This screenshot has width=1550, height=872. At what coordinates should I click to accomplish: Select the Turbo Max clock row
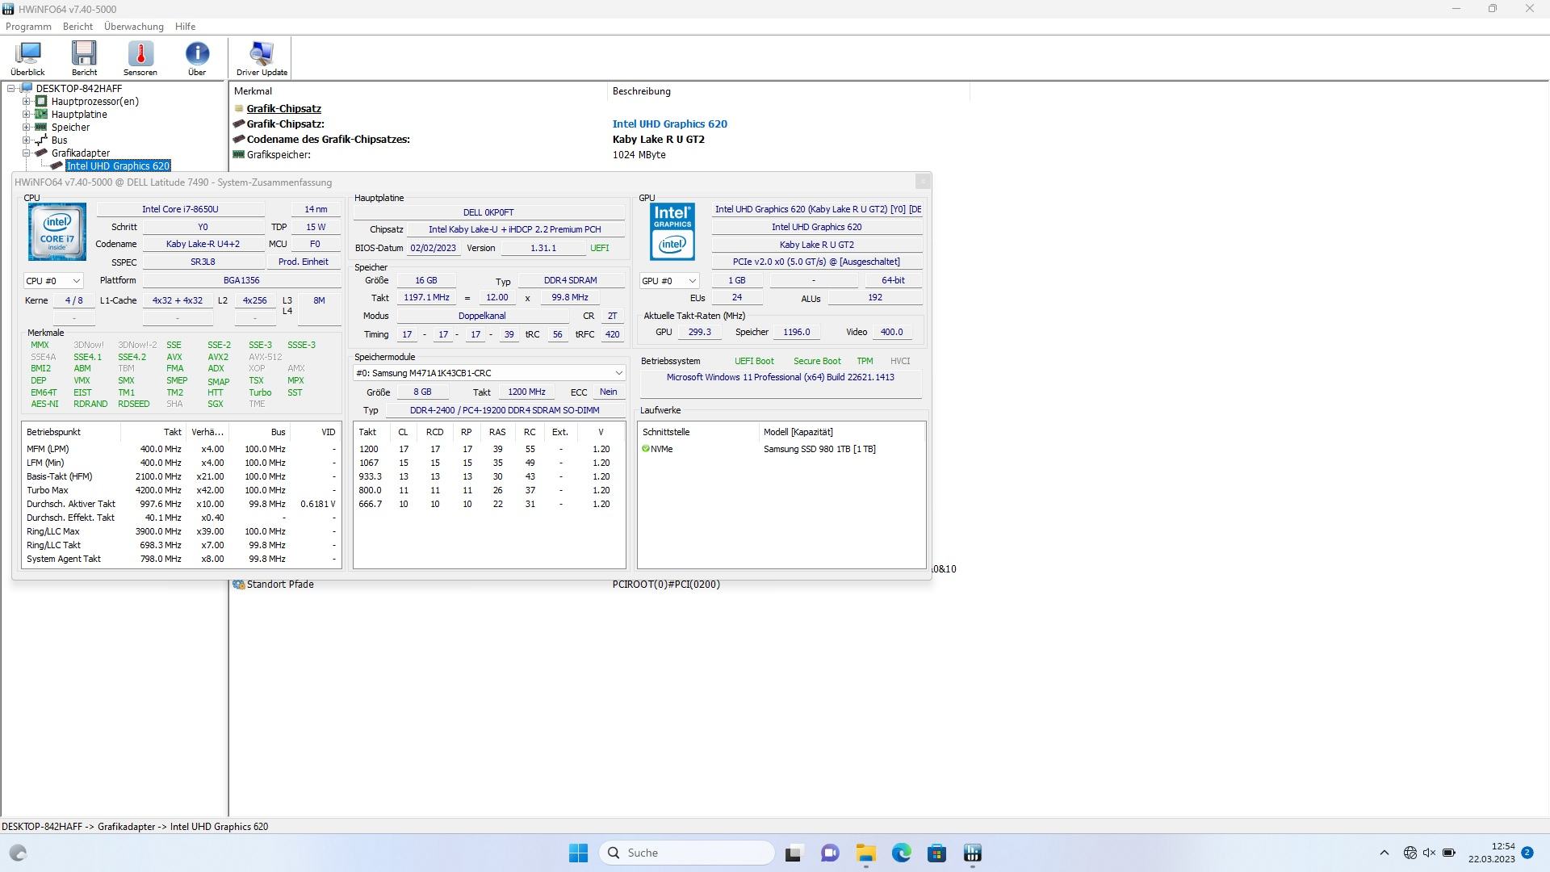(182, 491)
